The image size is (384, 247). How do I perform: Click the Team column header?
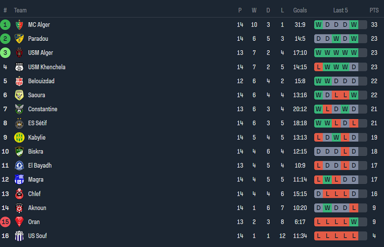20,10
